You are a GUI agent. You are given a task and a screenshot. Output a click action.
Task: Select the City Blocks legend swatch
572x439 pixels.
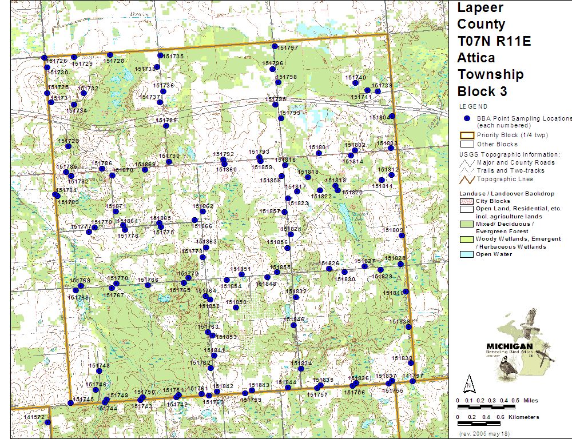click(467, 201)
